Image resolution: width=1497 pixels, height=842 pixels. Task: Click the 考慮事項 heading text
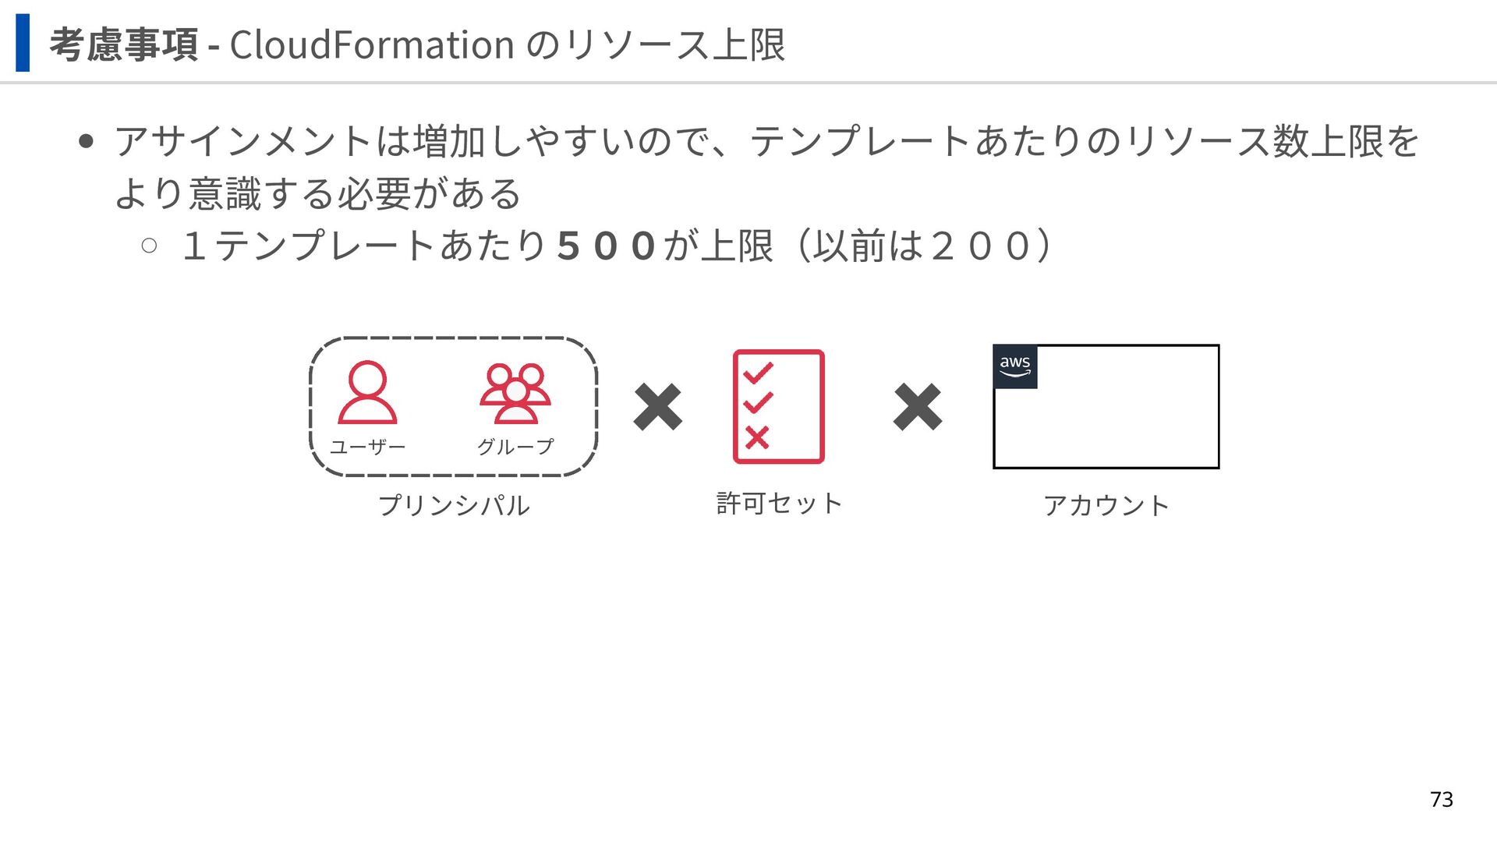(124, 44)
